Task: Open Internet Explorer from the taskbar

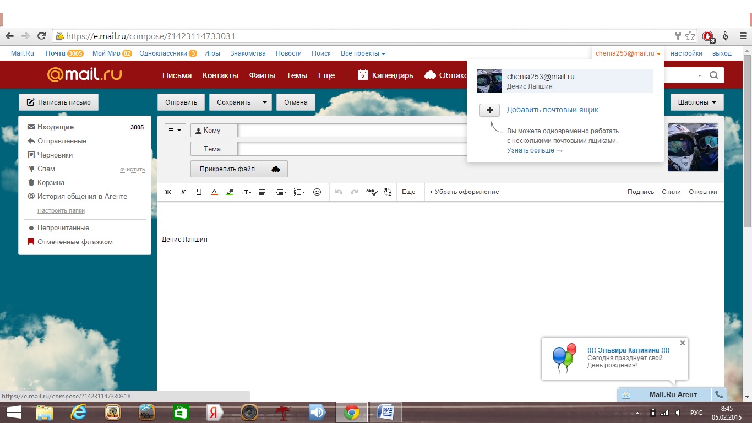Action: (79, 412)
